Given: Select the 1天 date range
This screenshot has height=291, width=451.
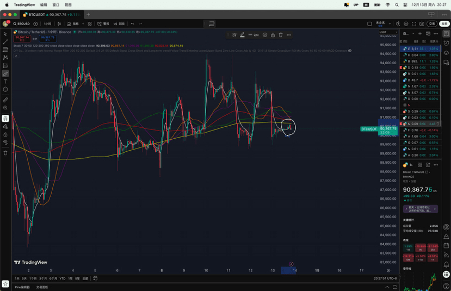Looking at the screenshot, I should coord(17,278).
